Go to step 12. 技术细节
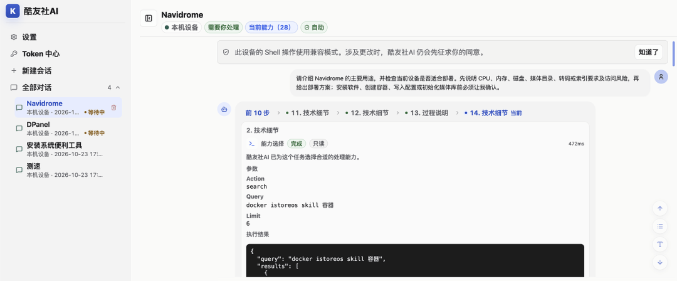This screenshot has height=281, width=677. [367, 113]
